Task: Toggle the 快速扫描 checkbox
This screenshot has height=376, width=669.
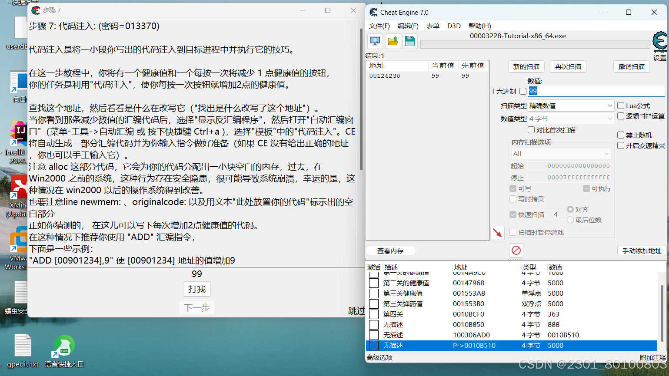Action: (513, 214)
